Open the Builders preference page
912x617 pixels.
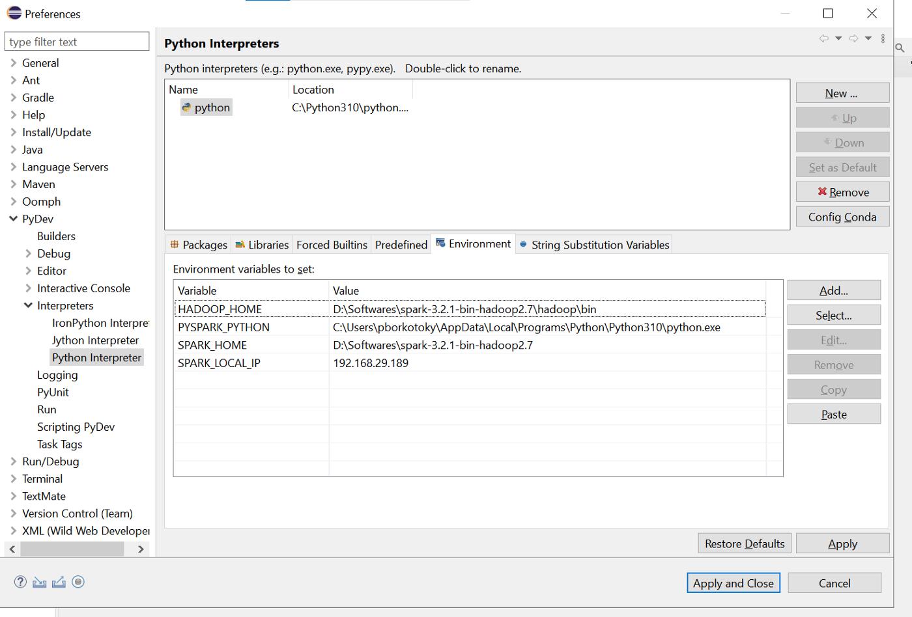[x=56, y=236]
